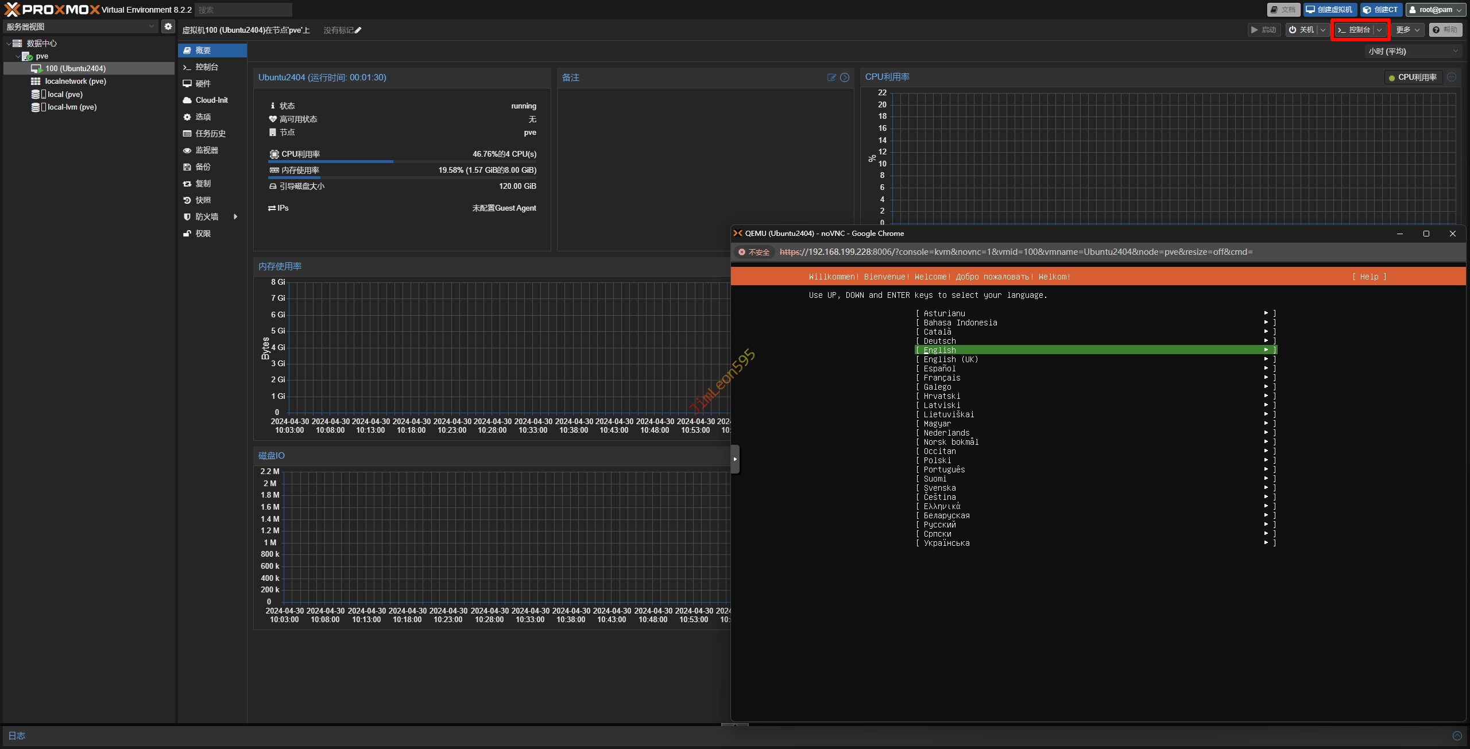
Task: Select local-lvm (pve) storage in tree
Action: 72,107
